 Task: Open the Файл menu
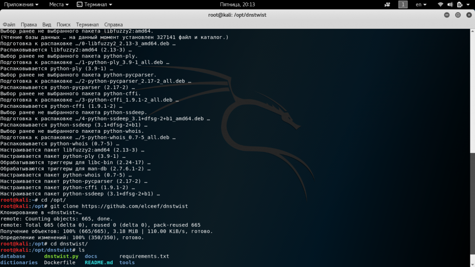9,24
